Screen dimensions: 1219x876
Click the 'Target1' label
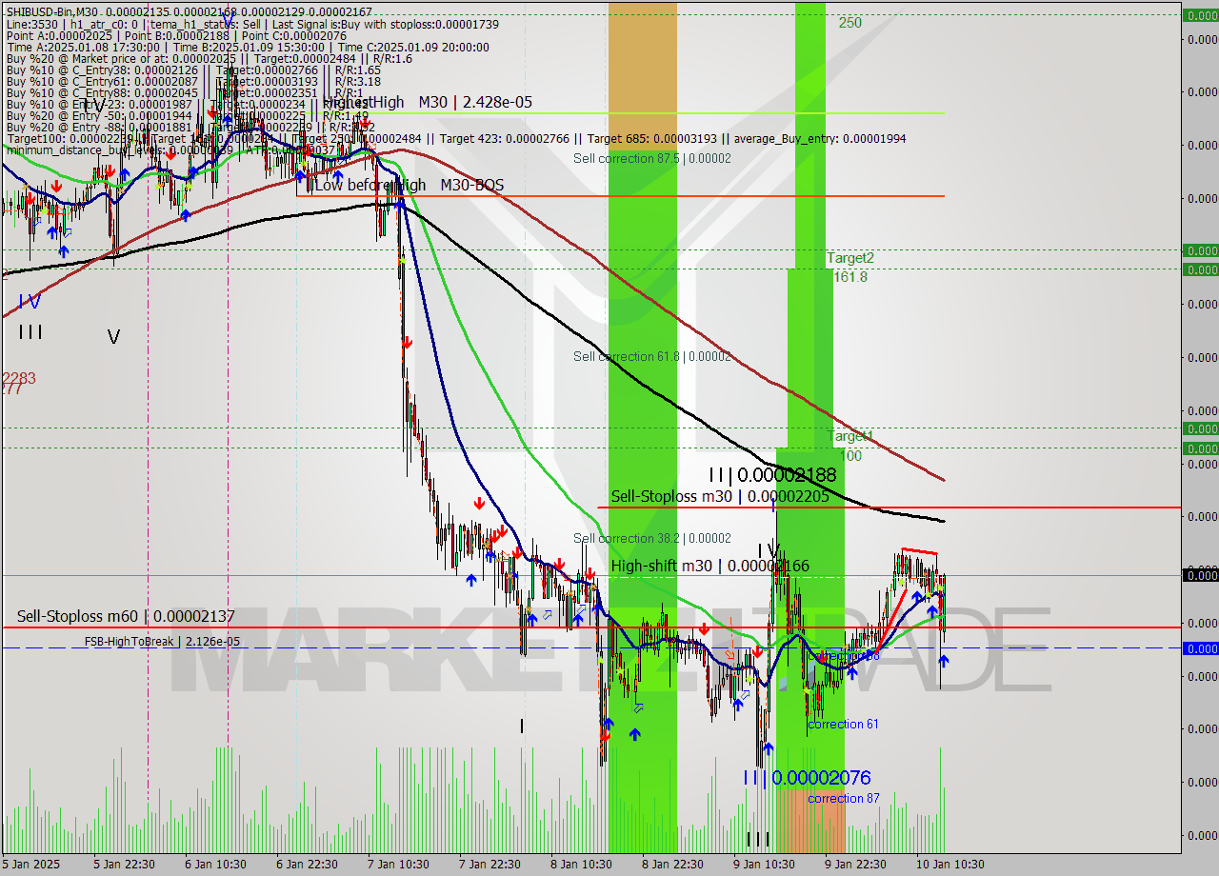pyautogui.click(x=850, y=436)
